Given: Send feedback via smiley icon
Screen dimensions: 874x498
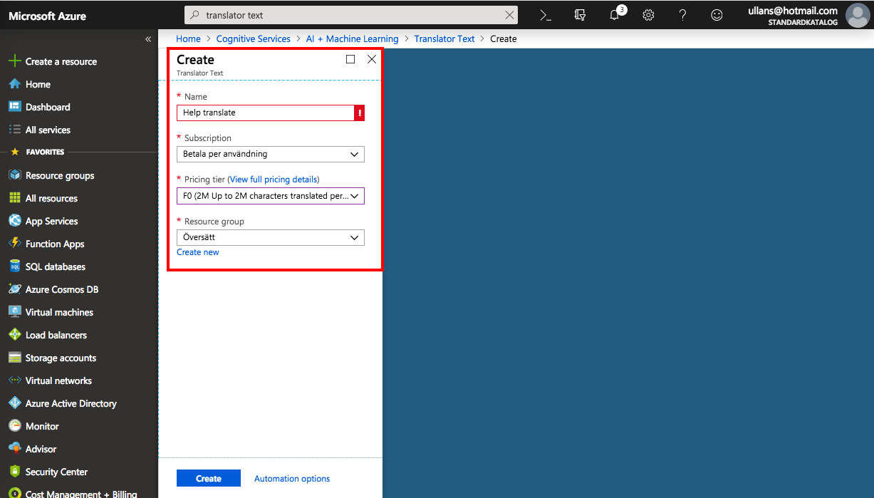Looking at the screenshot, I should (717, 15).
